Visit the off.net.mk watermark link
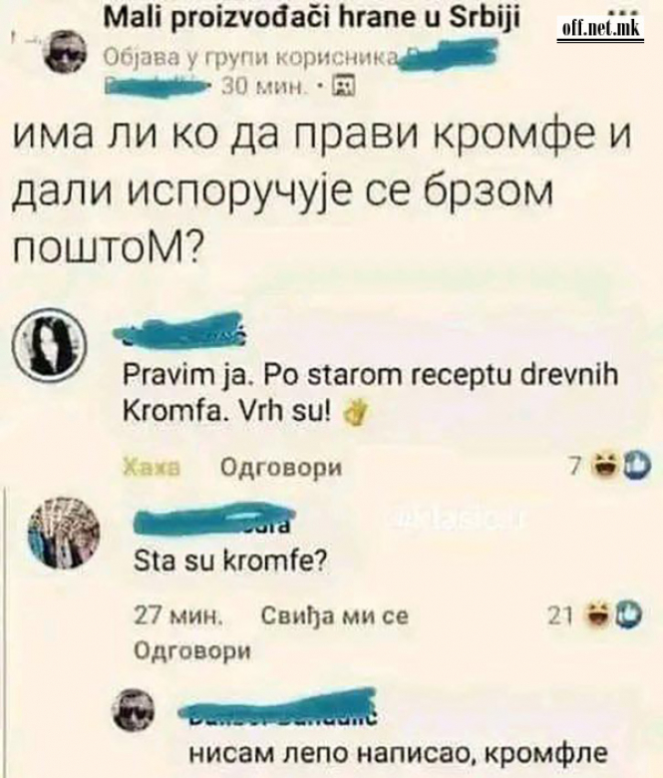Image resolution: width=663 pixels, height=778 pixels. tap(601, 30)
